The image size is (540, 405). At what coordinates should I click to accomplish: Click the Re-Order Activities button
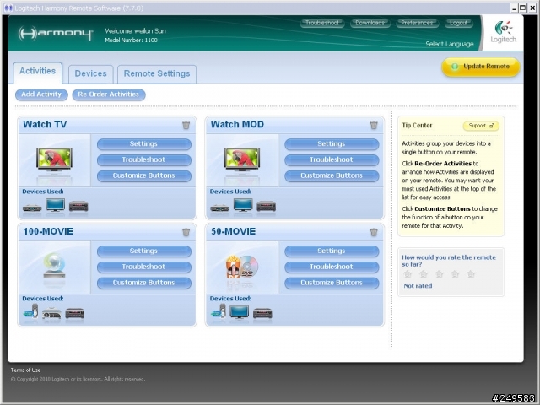click(109, 94)
